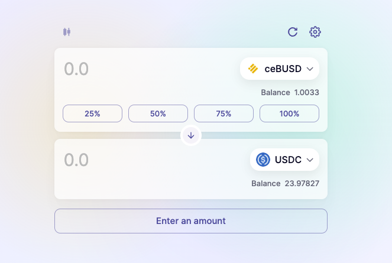Focus the ceBUSD amount input field
392x263 pixels.
pos(147,69)
